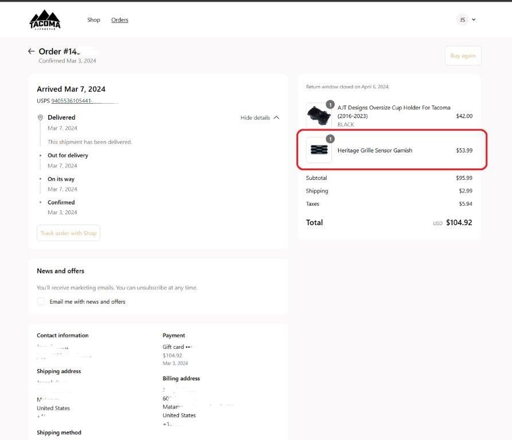This screenshot has height=440, width=512.
Task: Click the $2.99 shipping amount
Action: coord(466,191)
